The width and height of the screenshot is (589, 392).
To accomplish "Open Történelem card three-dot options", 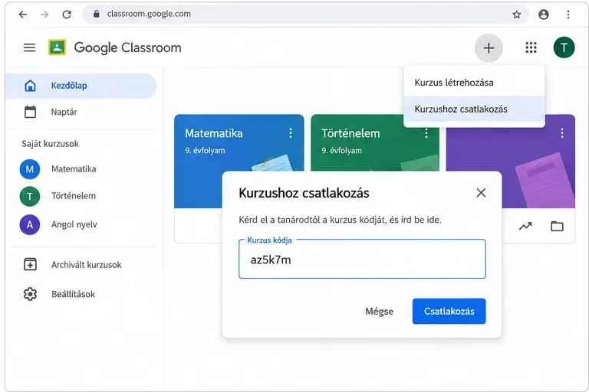I will [x=426, y=132].
